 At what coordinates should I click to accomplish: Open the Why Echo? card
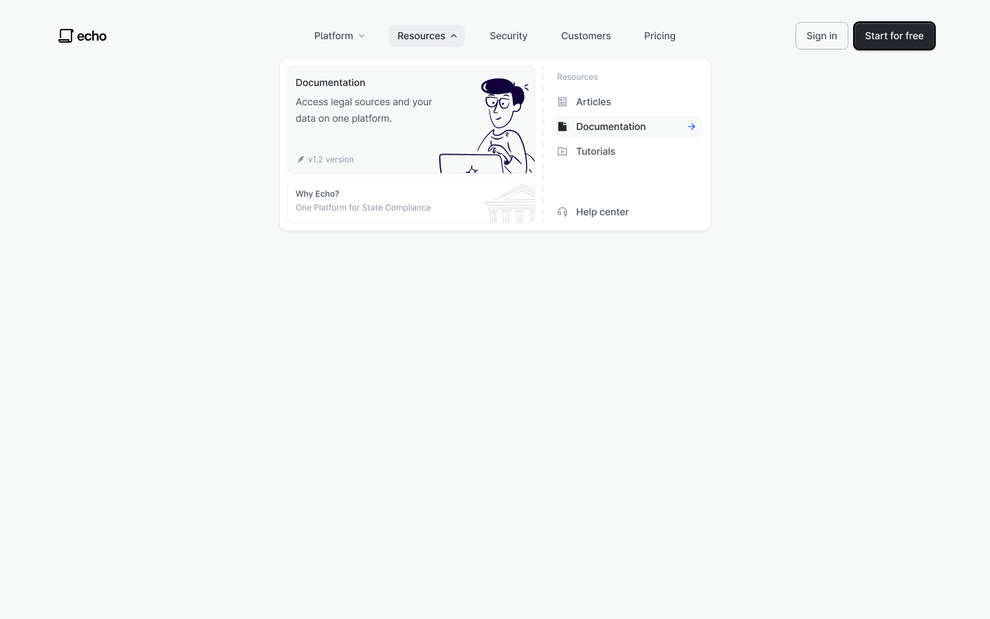pos(411,201)
